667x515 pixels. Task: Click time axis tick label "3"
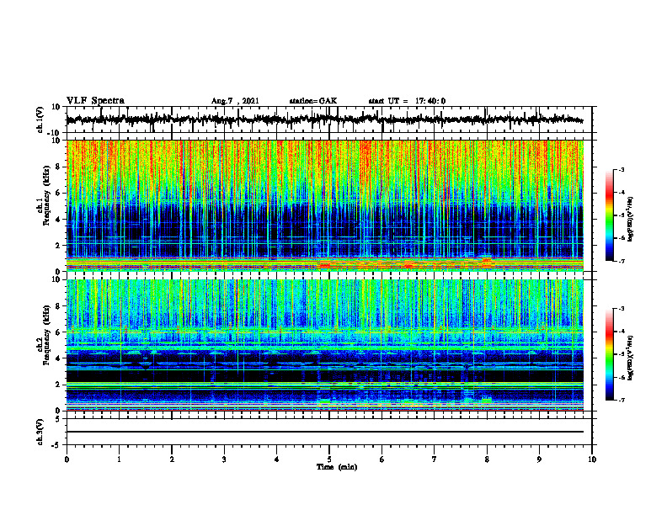pos(224,459)
